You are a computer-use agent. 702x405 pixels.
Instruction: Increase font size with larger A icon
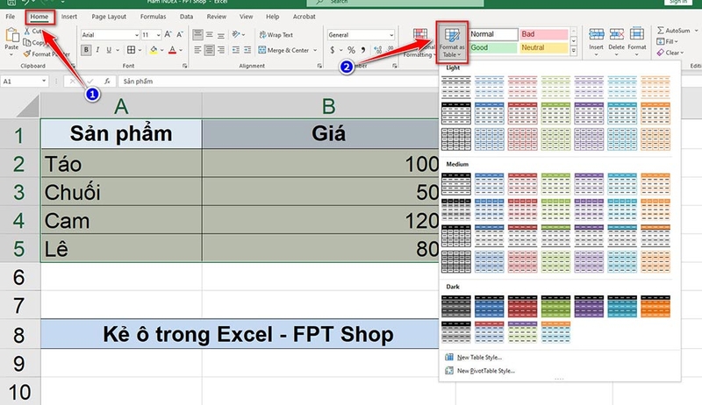[168, 34]
